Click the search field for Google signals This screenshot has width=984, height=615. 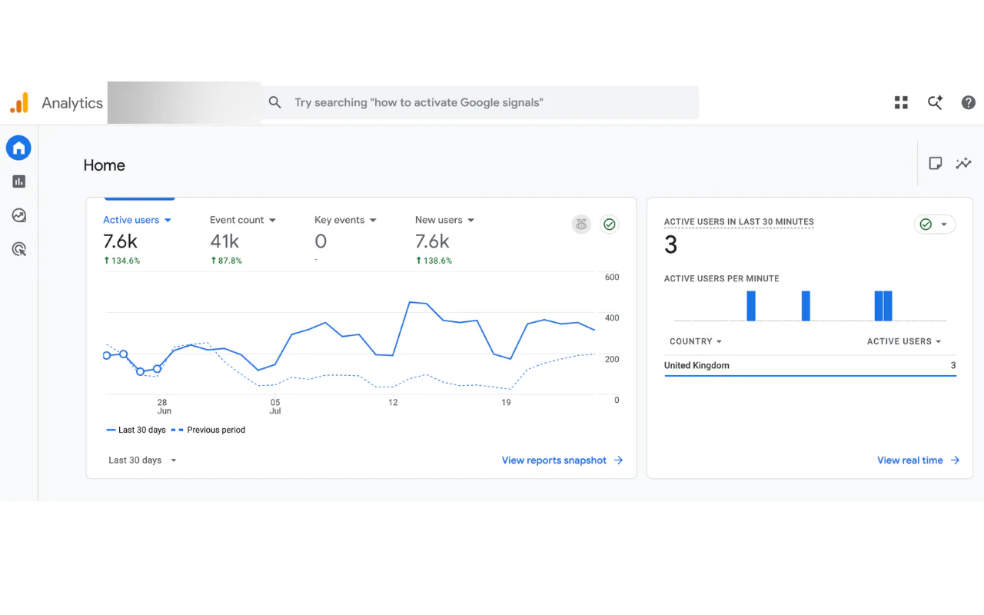(480, 102)
